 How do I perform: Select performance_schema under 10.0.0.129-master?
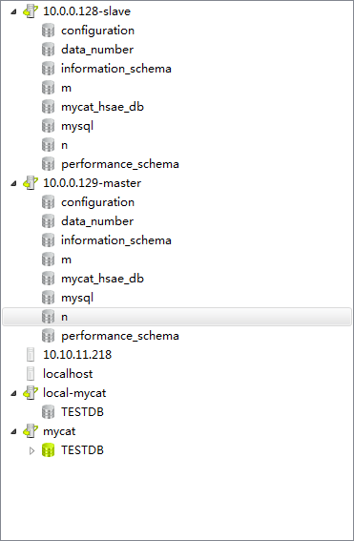(x=120, y=336)
